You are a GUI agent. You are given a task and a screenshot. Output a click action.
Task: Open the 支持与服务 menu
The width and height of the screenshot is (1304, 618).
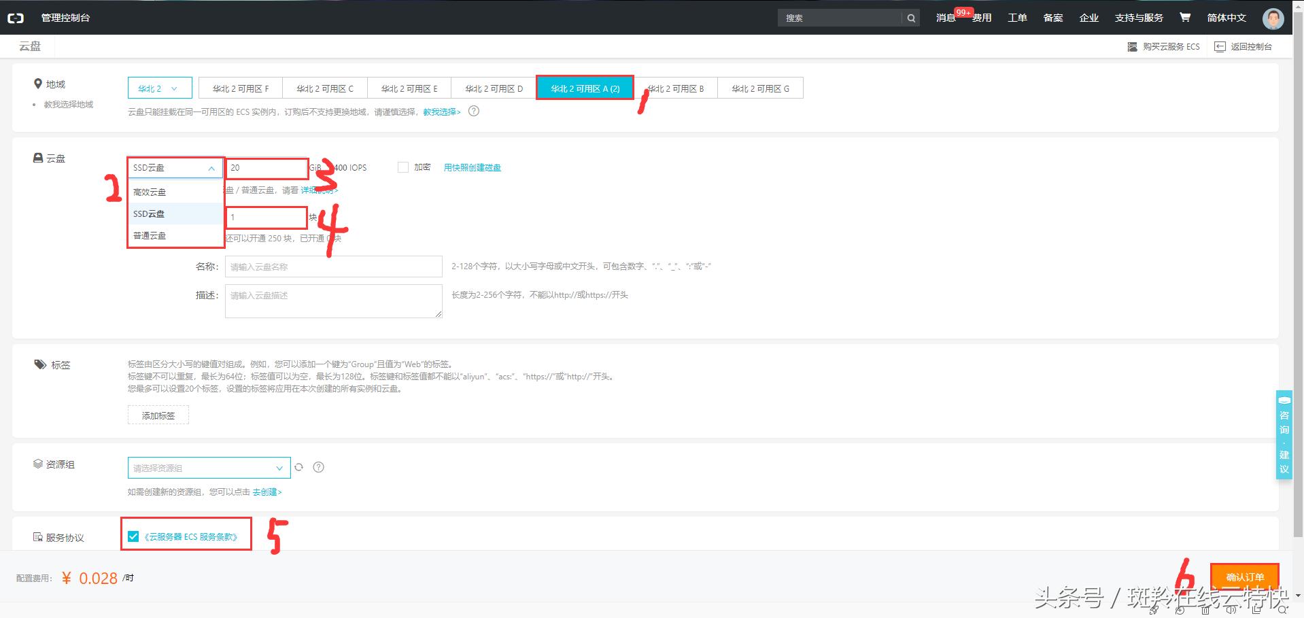point(1139,18)
